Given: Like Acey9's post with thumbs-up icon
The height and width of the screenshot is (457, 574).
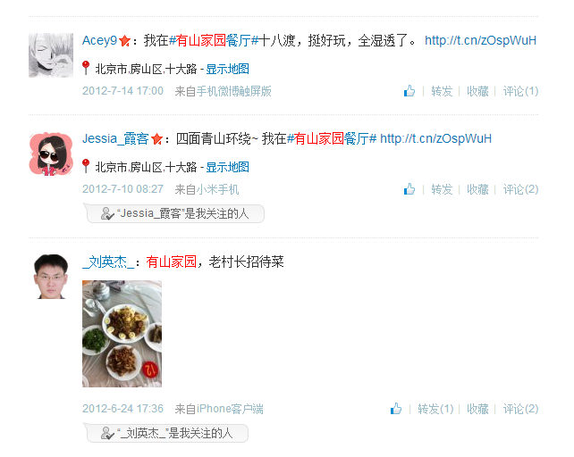Looking at the screenshot, I should (x=409, y=91).
